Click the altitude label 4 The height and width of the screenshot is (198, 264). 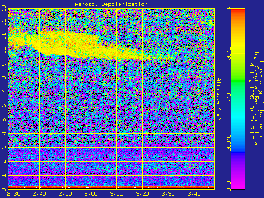(x=4, y=134)
